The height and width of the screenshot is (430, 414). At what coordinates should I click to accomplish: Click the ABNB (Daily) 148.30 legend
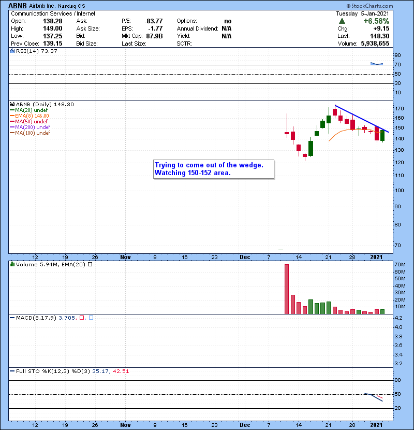(x=45, y=104)
